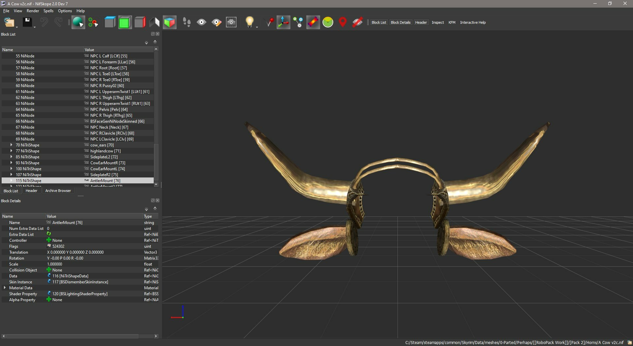The width and height of the screenshot is (633, 346).
Task: Switch to the Archive Browser tab
Action: pos(58,191)
